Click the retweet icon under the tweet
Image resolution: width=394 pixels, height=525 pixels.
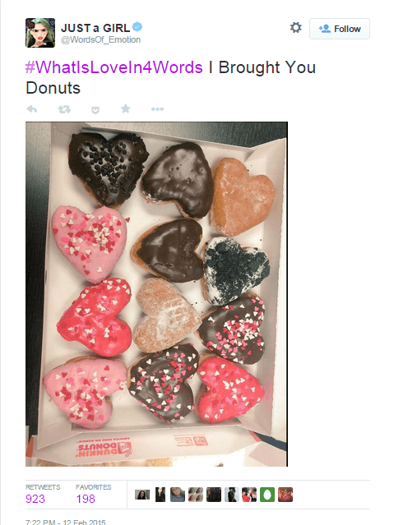pos(64,109)
